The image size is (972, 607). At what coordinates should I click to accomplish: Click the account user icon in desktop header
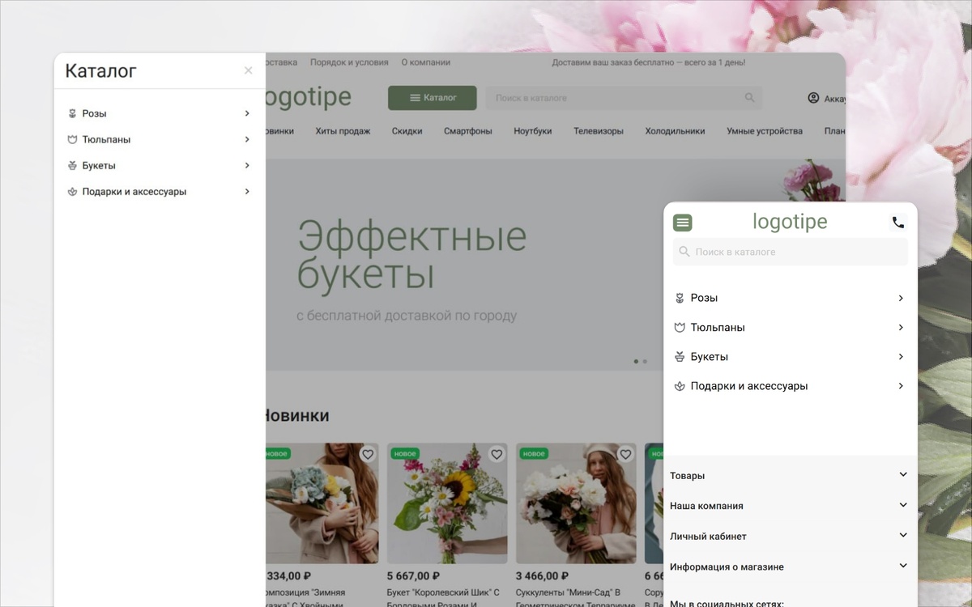click(x=813, y=98)
